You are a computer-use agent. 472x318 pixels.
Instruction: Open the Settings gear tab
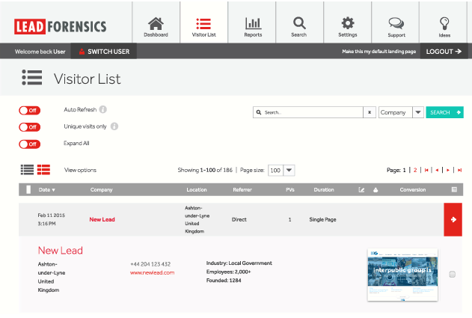pyautogui.click(x=348, y=26)
